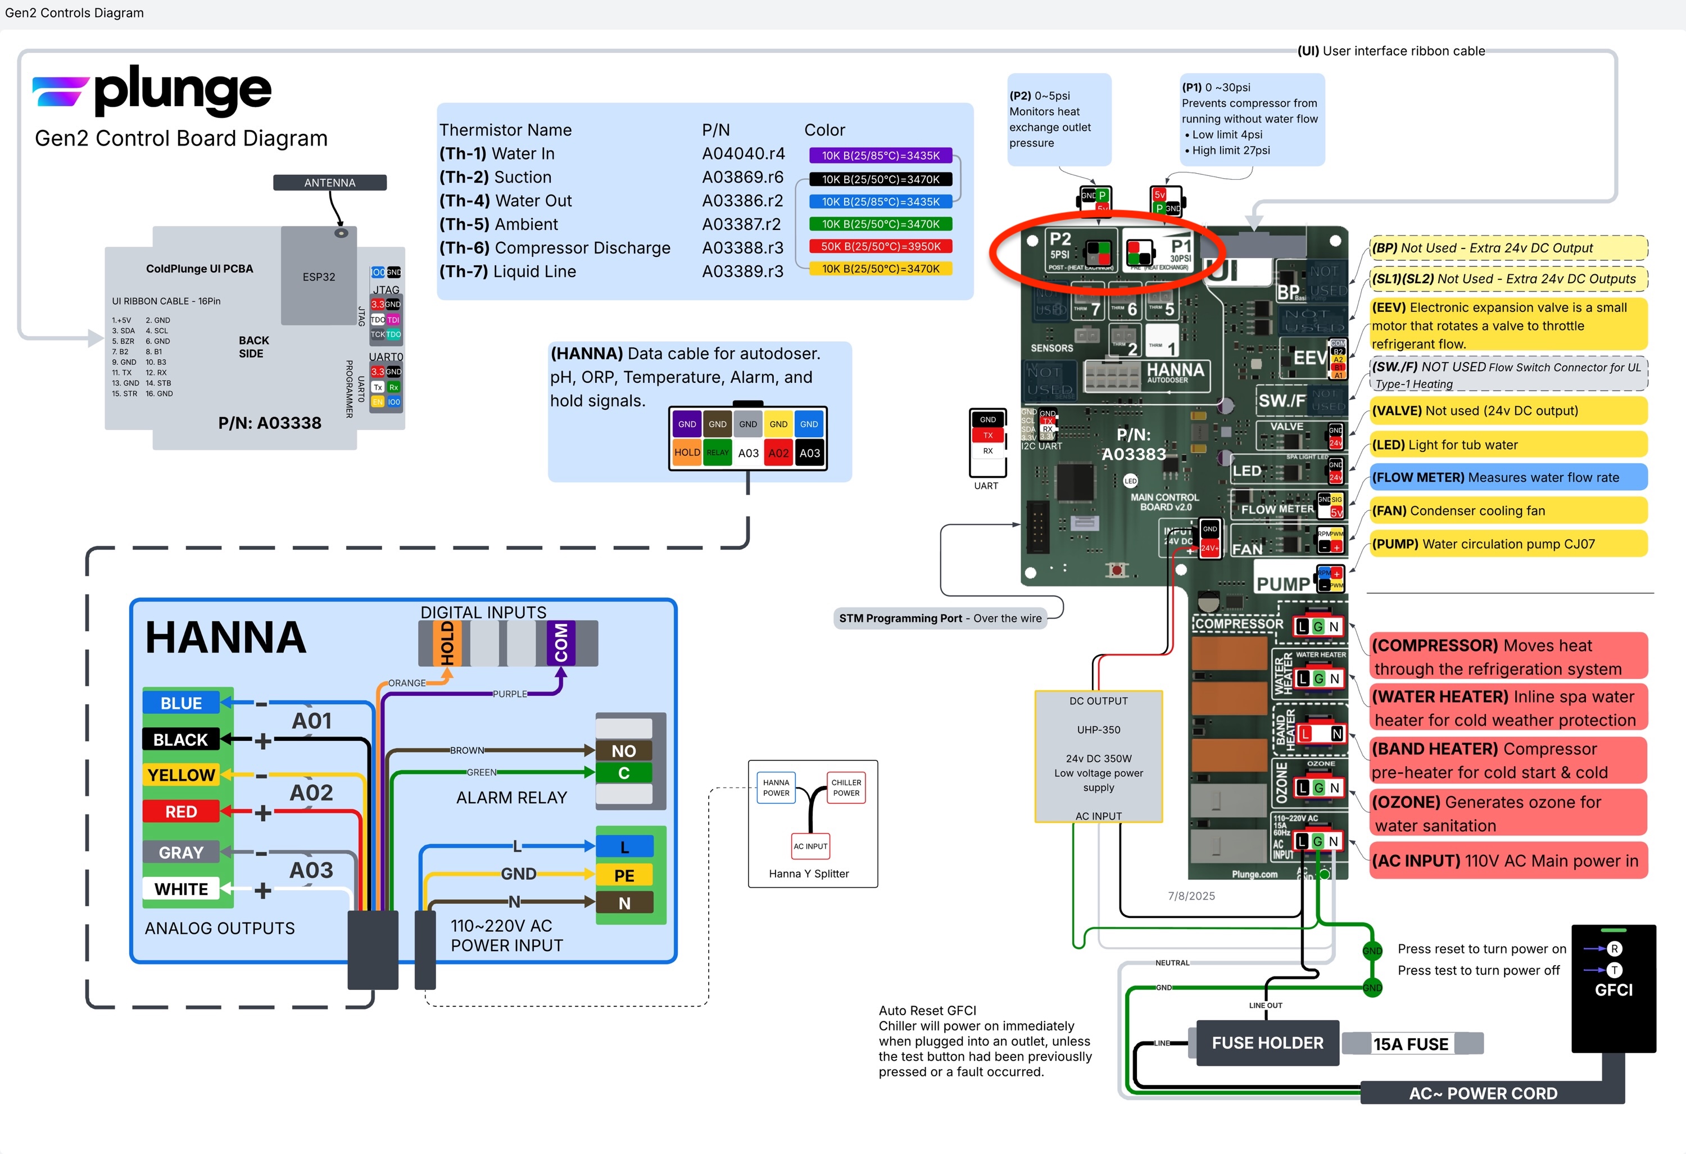Click the WHITE analog output terminal
Screen dimensions: 1686x1154
point(182,889)
